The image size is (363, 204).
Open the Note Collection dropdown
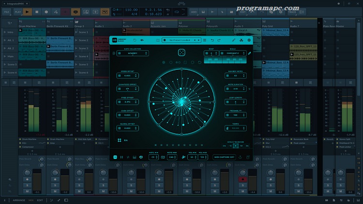click(132, 53)
